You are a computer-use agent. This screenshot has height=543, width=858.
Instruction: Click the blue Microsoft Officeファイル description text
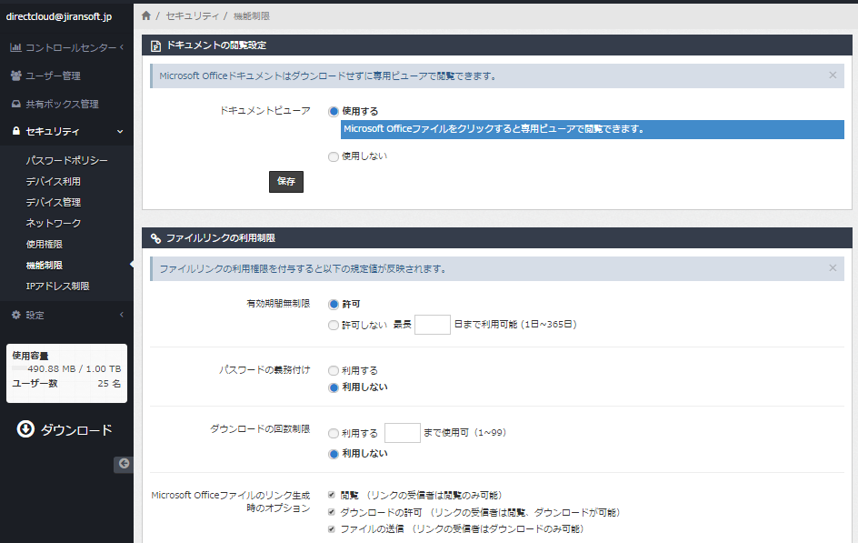[494, 129]
